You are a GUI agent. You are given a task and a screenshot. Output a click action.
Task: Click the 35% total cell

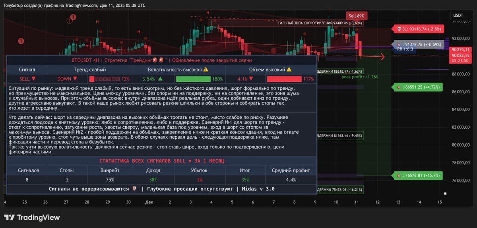[x=246, y=180]
